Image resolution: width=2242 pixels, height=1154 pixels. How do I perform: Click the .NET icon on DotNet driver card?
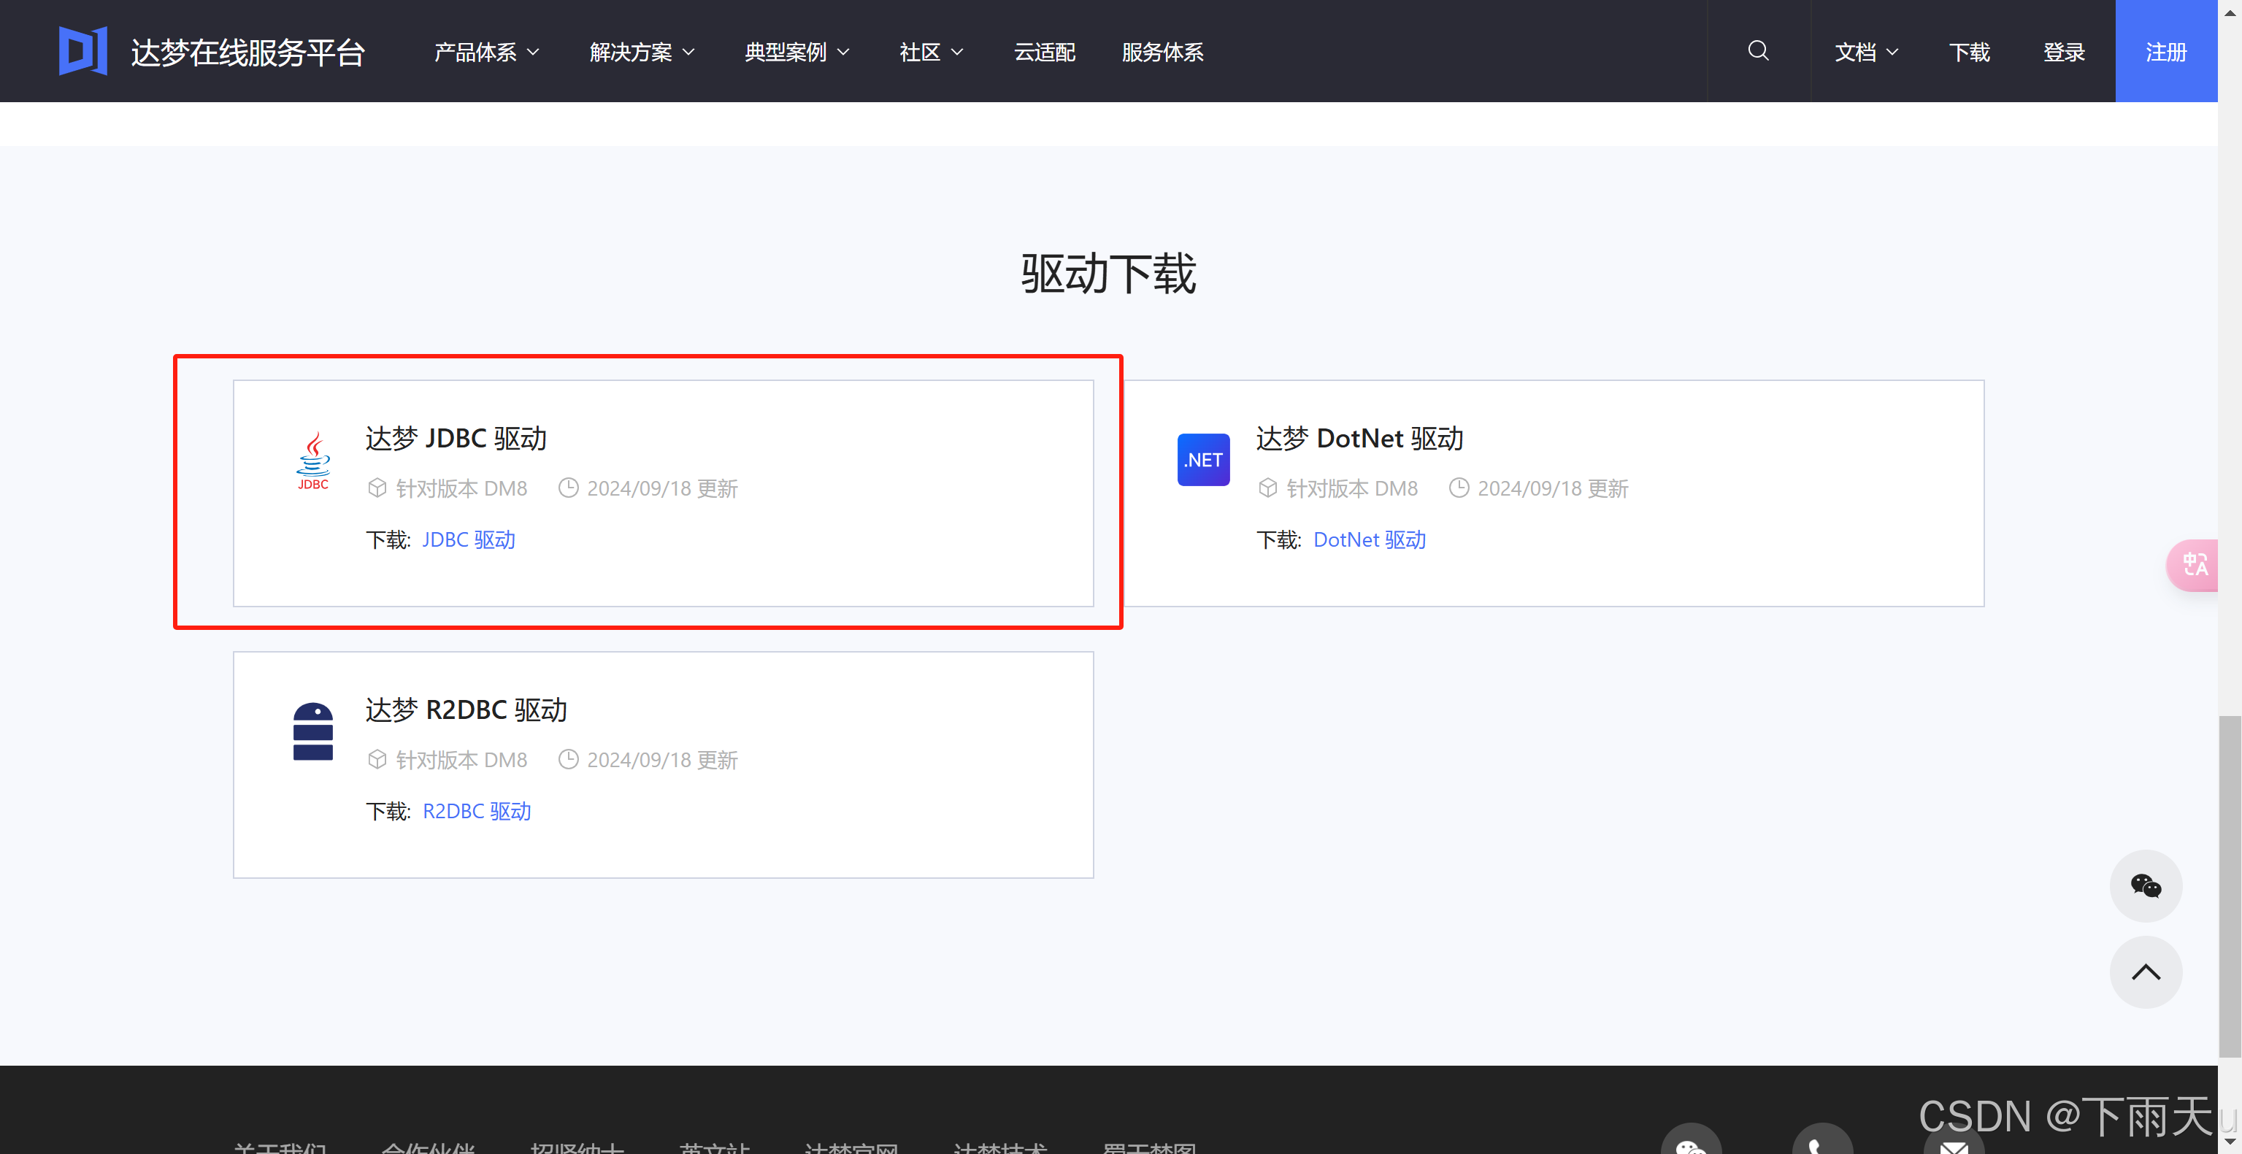point(1204,460)
